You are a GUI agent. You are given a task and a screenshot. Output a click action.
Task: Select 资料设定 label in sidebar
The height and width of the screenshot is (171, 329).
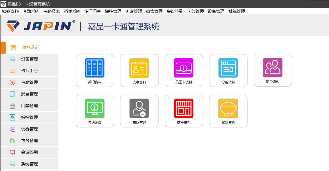point(30,47)
